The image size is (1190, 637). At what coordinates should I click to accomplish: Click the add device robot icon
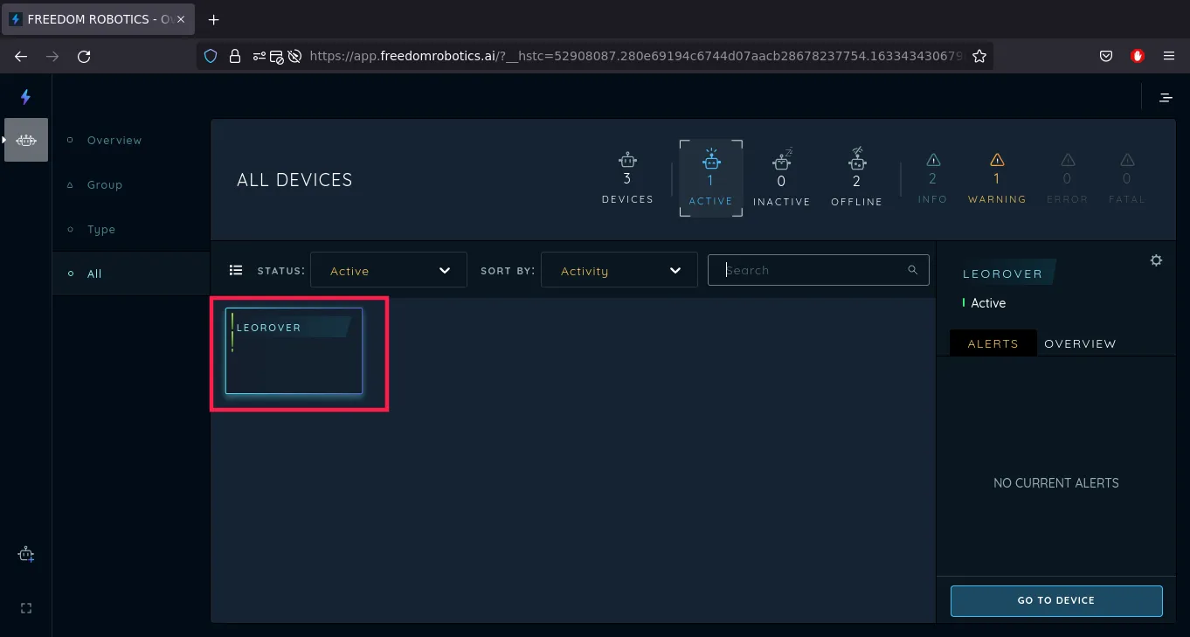click(x=25, y=555)
